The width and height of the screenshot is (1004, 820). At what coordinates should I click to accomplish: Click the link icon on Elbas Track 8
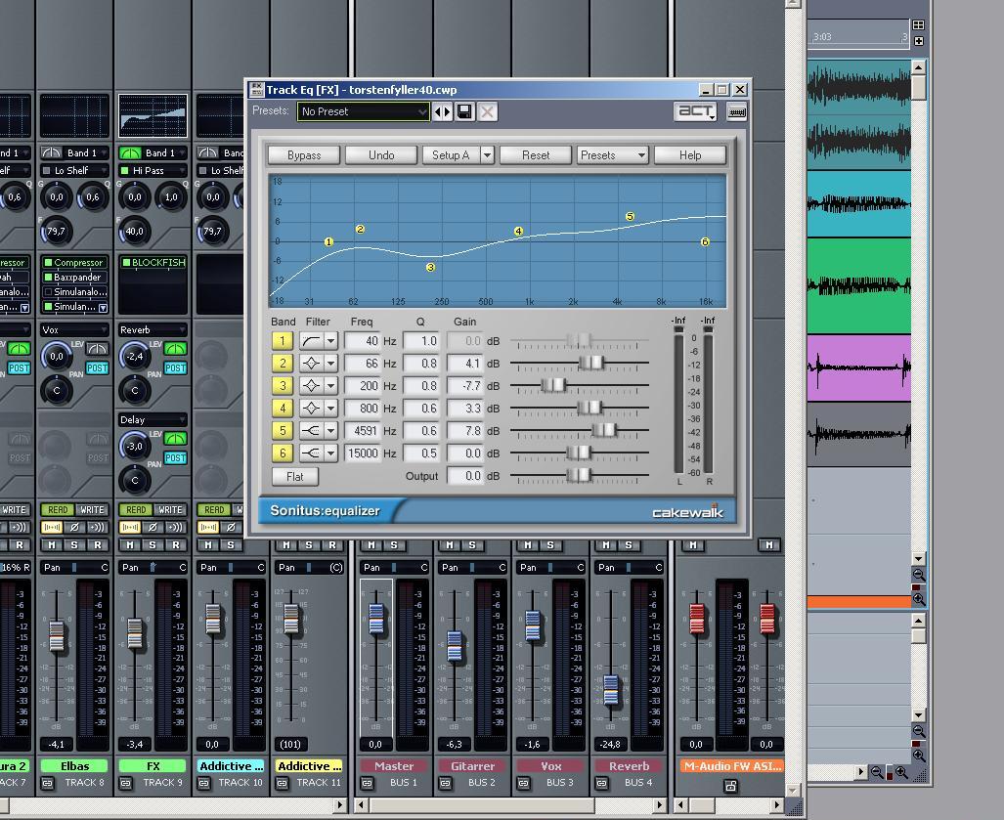[x=47, y=783]
